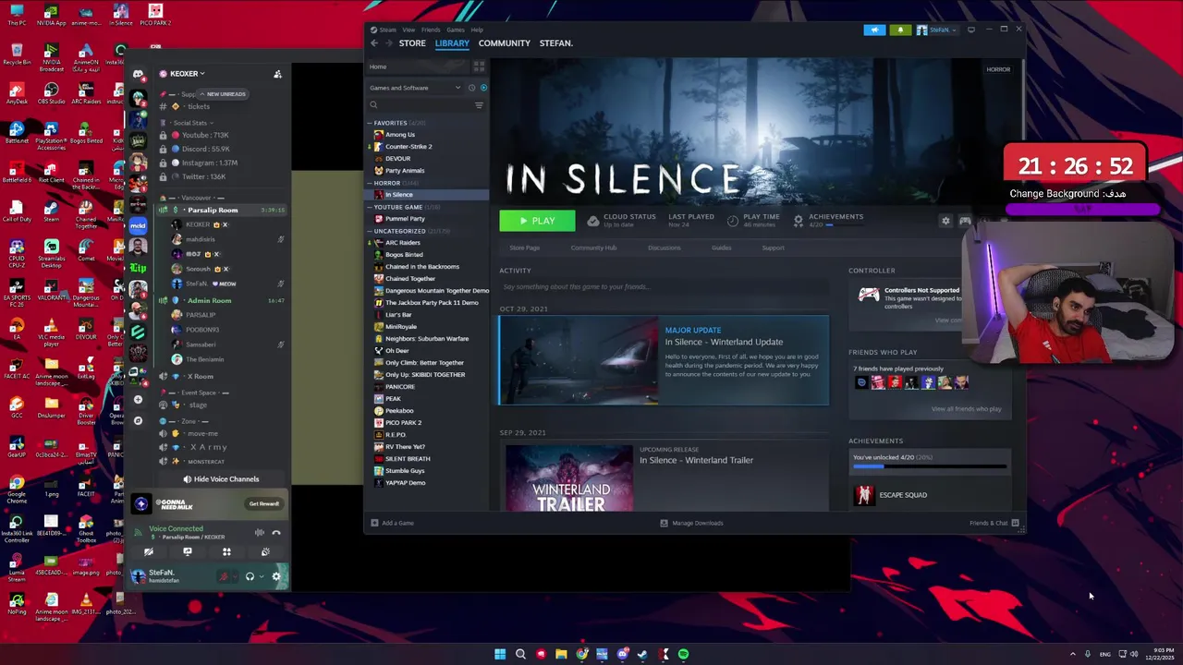Open Discord user settings gear
1183x665 pixels.
click(x=275, y=576)
